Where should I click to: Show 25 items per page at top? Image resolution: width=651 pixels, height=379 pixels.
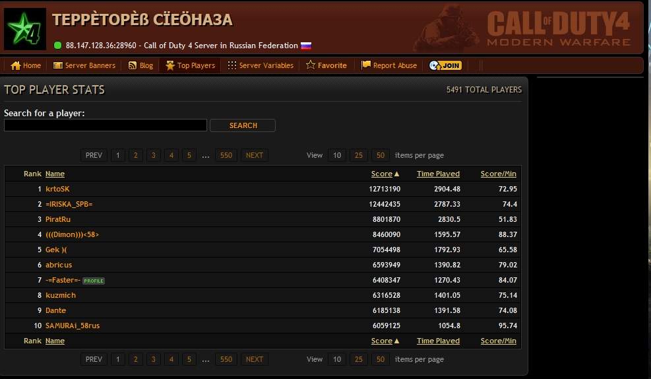click(359, 155)
